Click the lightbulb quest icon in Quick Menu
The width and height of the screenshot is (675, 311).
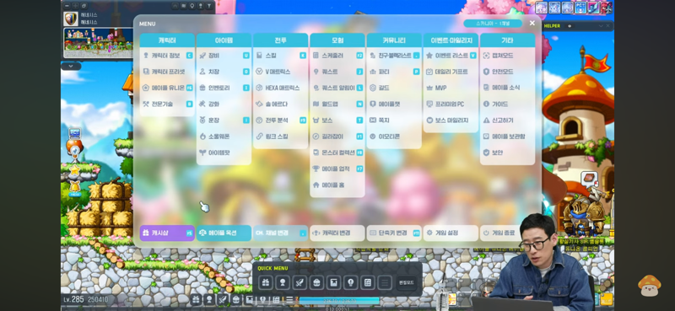[351, 282]
